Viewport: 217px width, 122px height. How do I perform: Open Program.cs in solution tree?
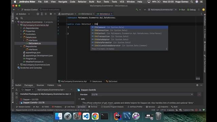[31, 59]
